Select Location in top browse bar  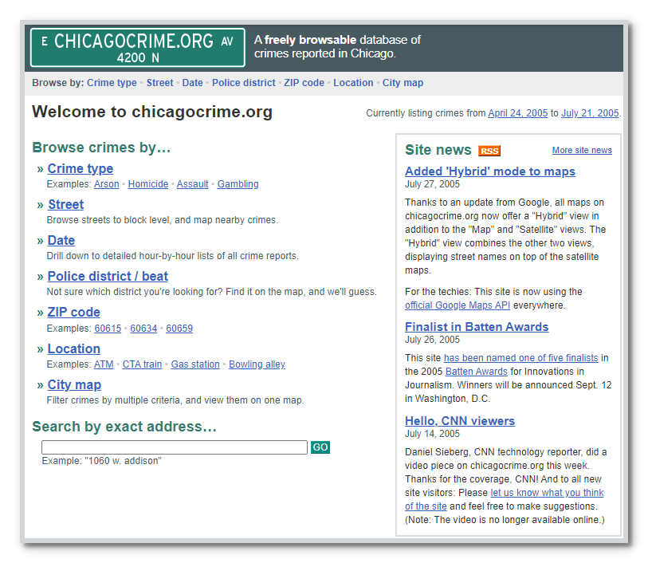[353, 83]
